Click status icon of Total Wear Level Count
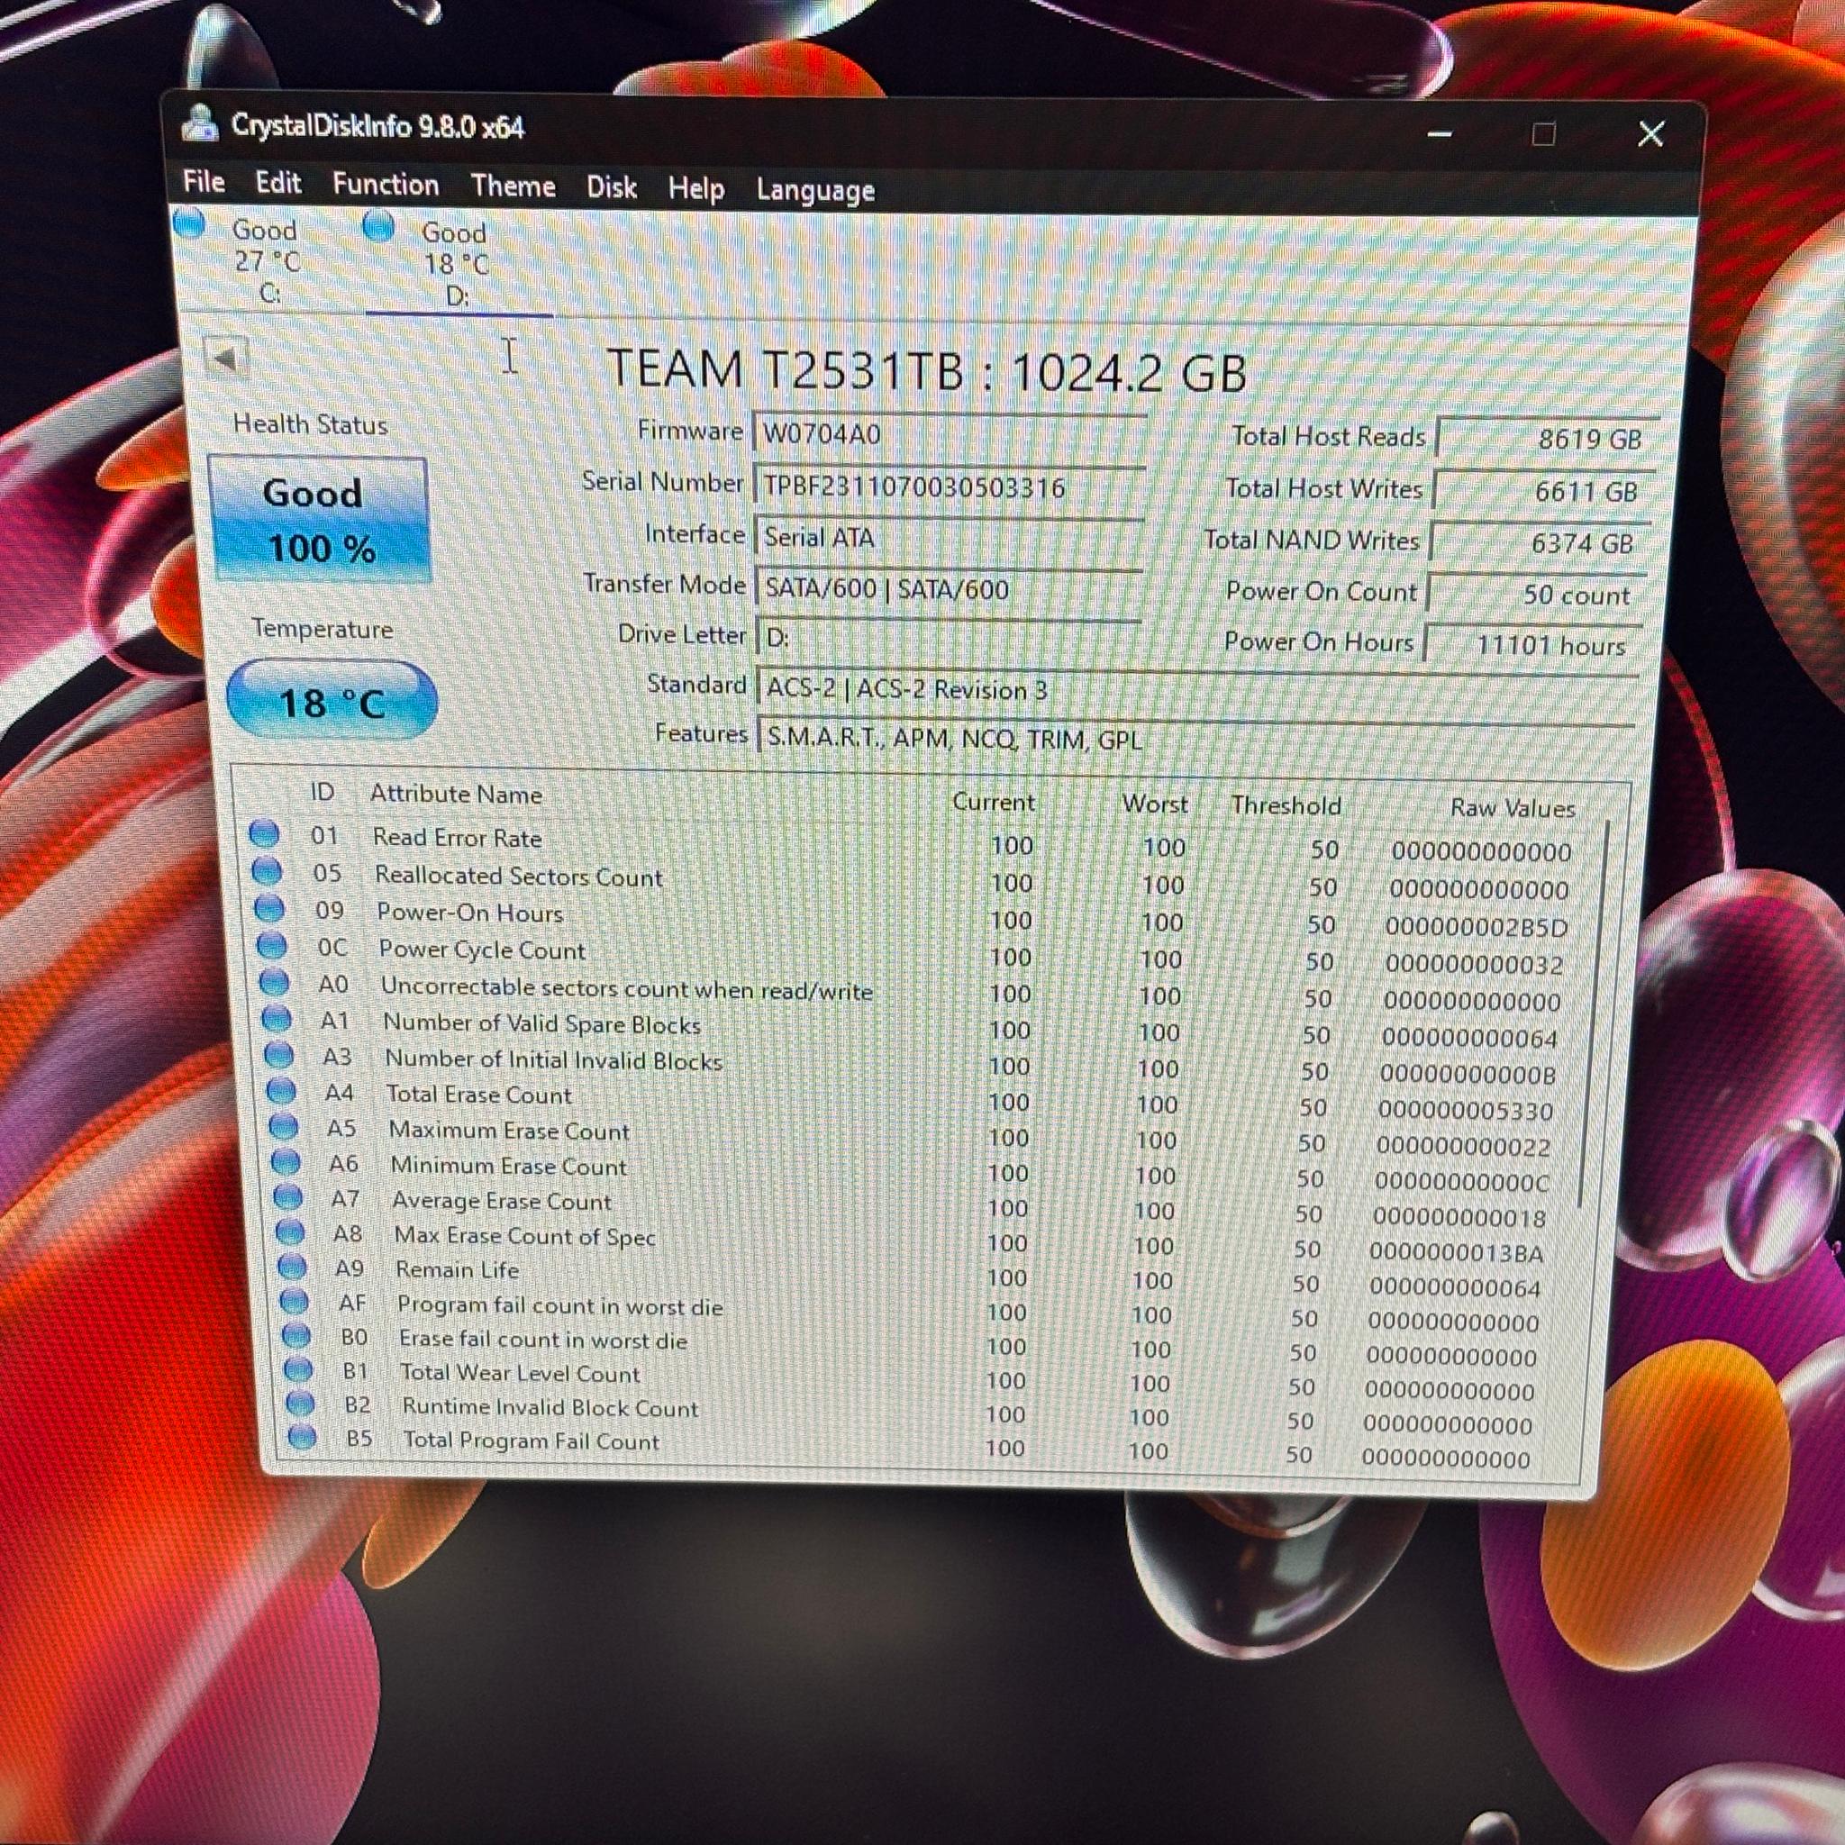Viewport: 1845px width, 1845px height. pyautogui.click(x=299, y=1369)
